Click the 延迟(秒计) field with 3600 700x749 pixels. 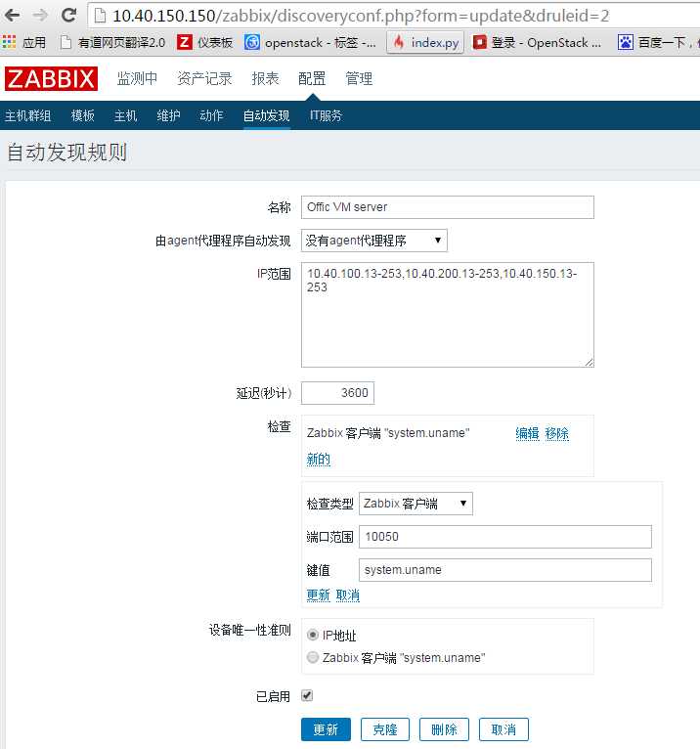[x=337, y=393]
